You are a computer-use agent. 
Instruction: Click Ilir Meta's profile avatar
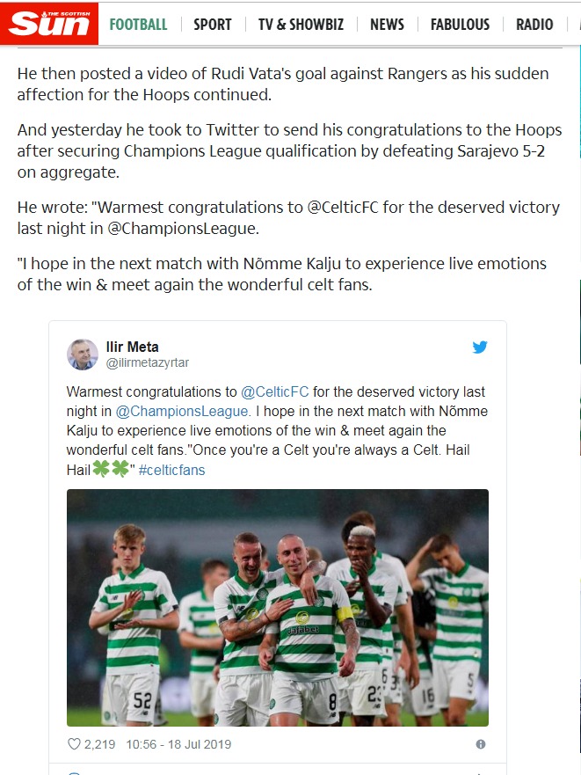[83, 355]
